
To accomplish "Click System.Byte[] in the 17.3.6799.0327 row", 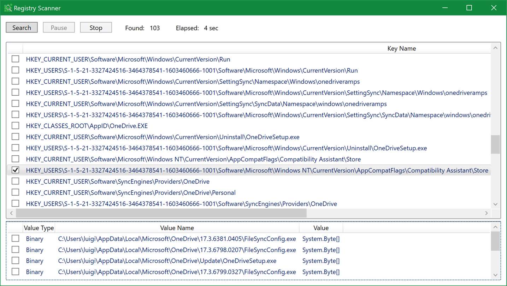I will pos(321,272).
